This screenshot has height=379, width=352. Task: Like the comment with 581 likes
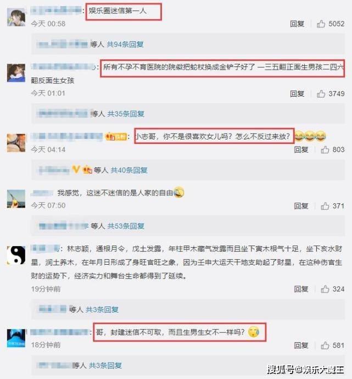(x=325, y=345)
